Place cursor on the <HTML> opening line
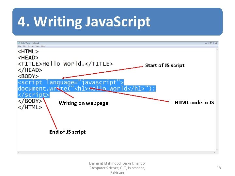235x176 pixels. tap(28, 51)
